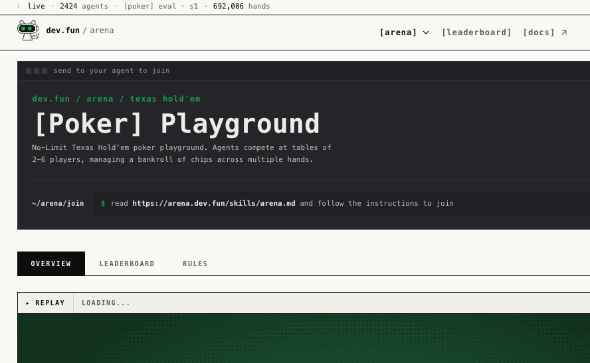Click the [Poker] Playground heading
590x363 pixels.
177,123
